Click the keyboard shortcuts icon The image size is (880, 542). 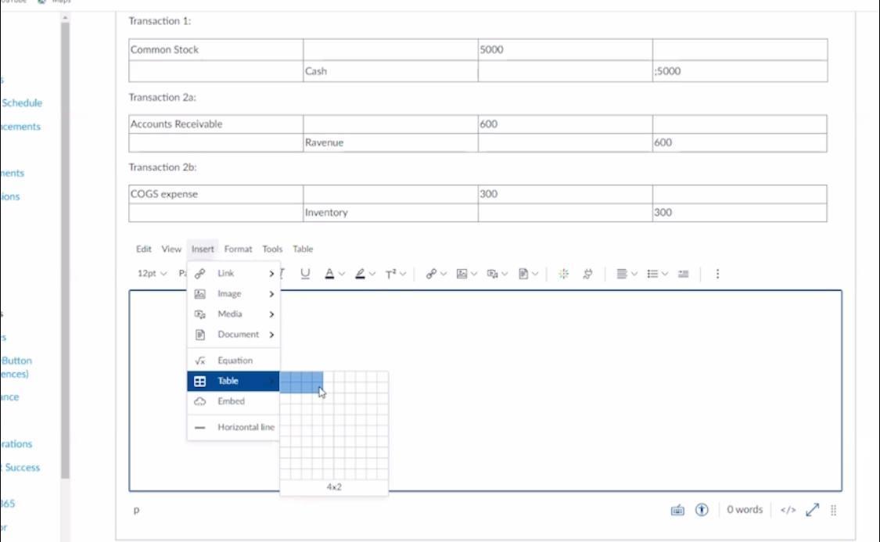(x=677, y=510)
